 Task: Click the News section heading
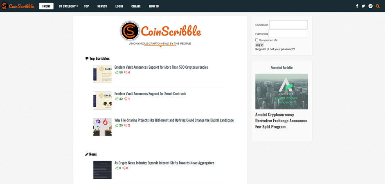(91, 154)
